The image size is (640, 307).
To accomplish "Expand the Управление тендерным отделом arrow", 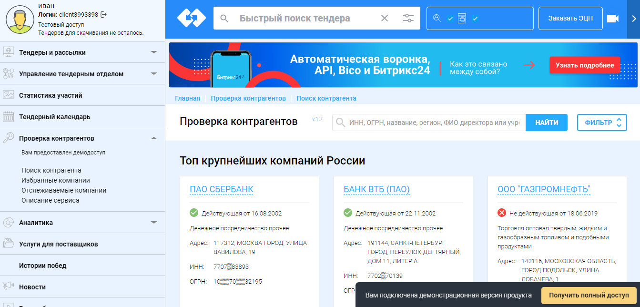I will pos(154,74).
